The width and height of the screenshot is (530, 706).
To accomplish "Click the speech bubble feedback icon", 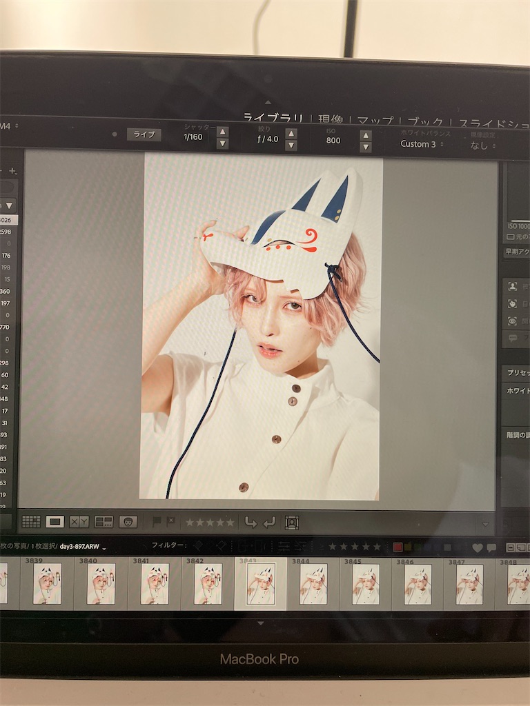I will point(513,338).
